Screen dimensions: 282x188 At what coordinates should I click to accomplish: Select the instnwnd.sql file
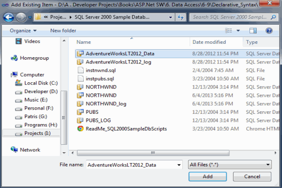tap(101, 70)
